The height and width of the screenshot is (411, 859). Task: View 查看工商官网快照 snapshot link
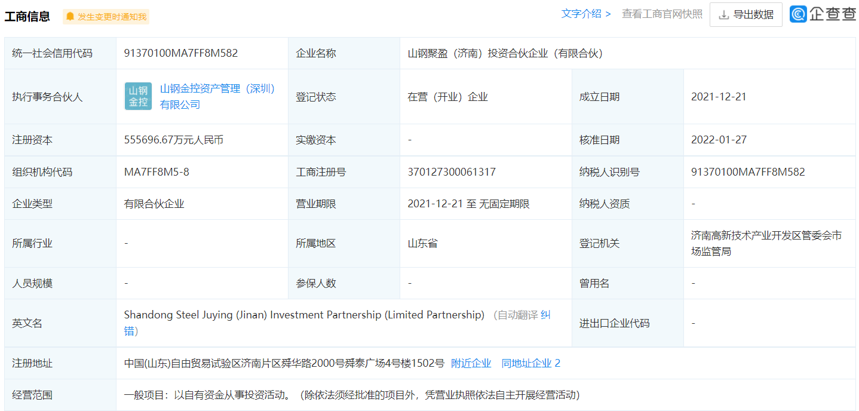662,14
